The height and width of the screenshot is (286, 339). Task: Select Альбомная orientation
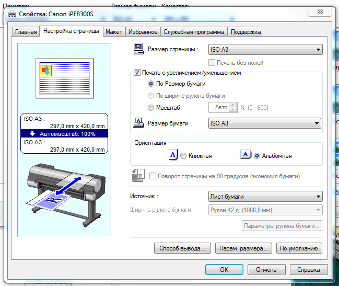(257, 156)
